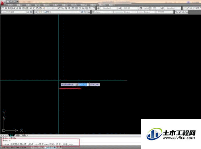The image size is (201, 149).
Task: Open the 编辑(E) menu
Action: (x=20, y=5)
